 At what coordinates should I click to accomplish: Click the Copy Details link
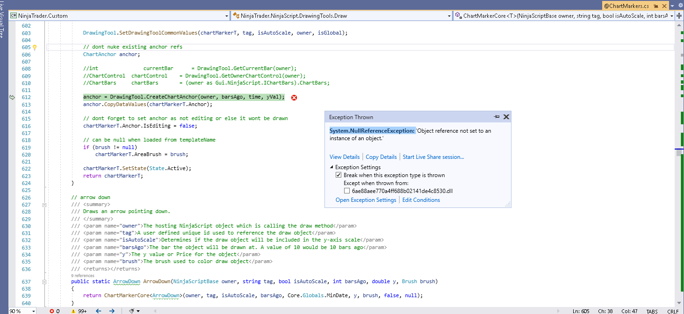(381, 157)
